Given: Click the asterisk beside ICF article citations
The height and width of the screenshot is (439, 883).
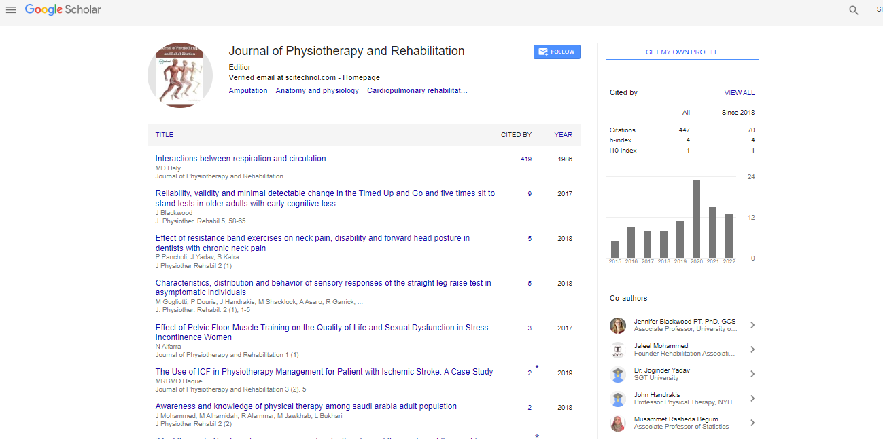Looking at the screenshot, I should [537, 368].
